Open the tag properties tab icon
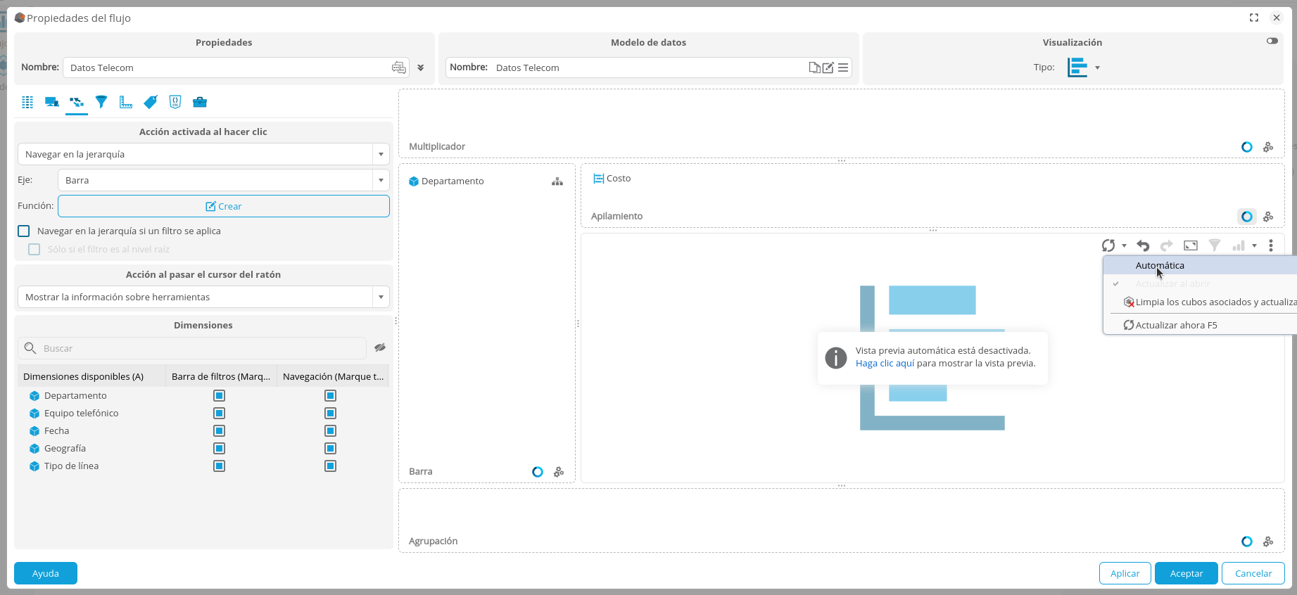Viewport: 1297px width, 595px height. coord(151,102)
